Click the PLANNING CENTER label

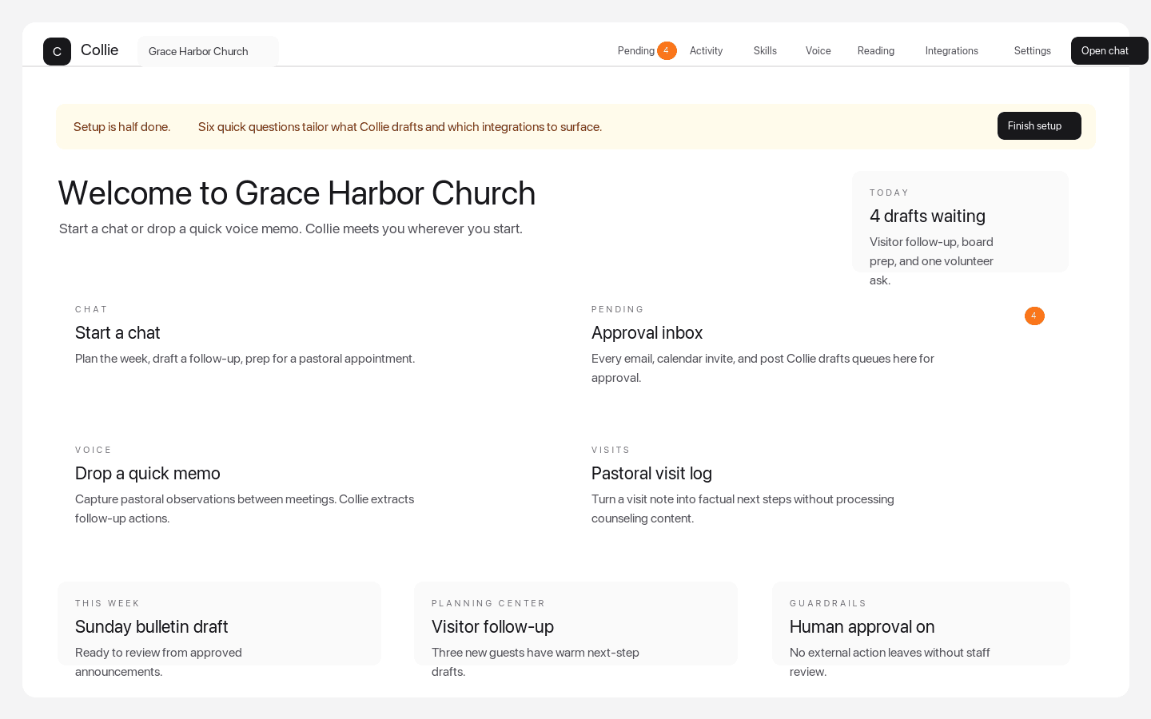[488, 604]
